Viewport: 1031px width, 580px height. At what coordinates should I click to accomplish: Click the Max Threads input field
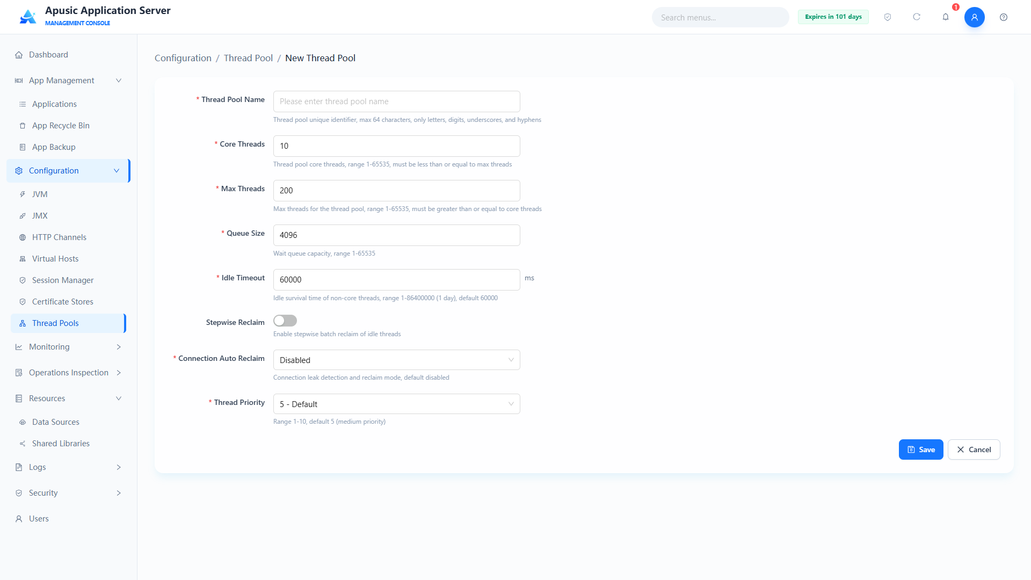point(397,191)
